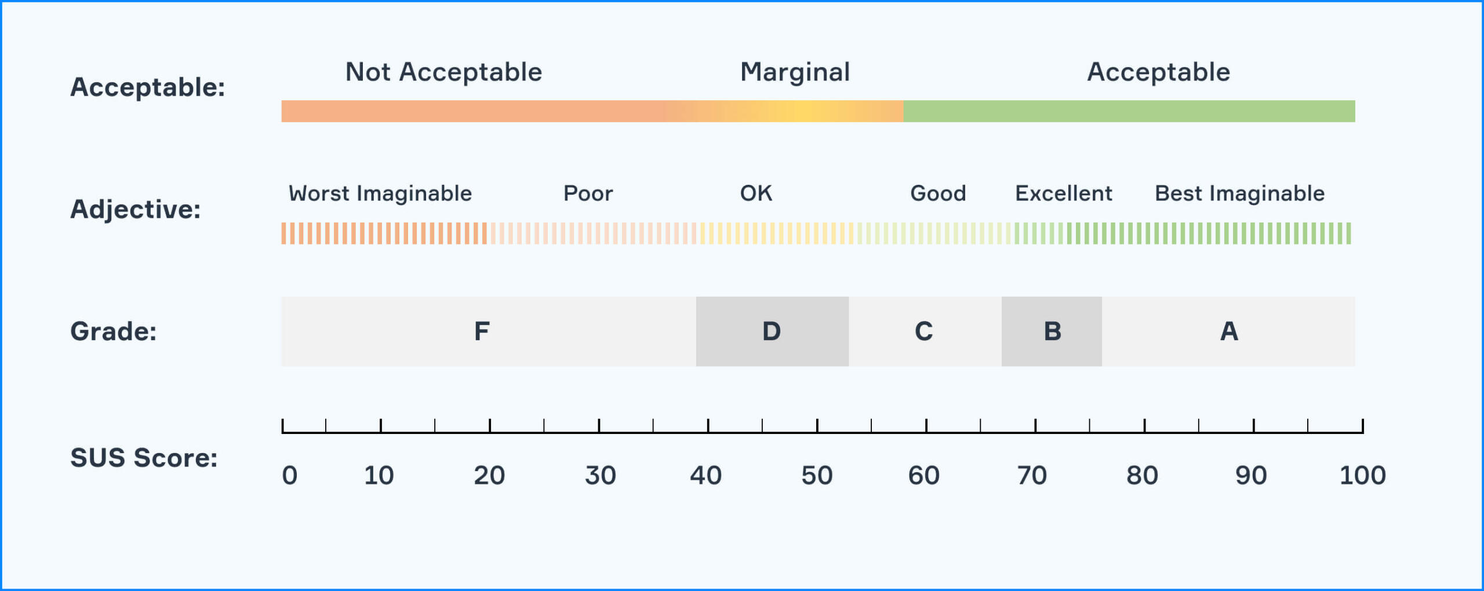Select the grade D block

(x=772, y=331)
